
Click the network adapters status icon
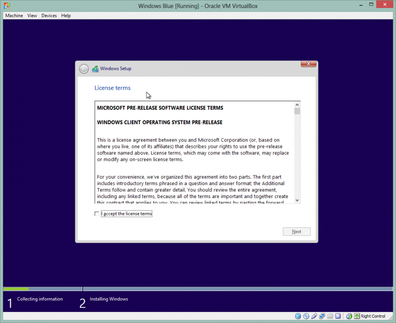[x=322, y=316]
